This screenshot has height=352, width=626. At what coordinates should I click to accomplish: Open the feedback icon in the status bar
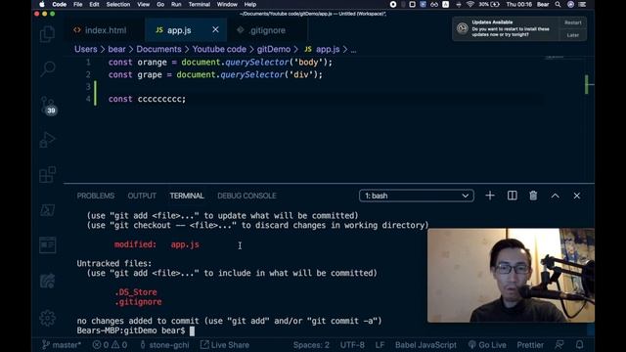tap(559, 345)
